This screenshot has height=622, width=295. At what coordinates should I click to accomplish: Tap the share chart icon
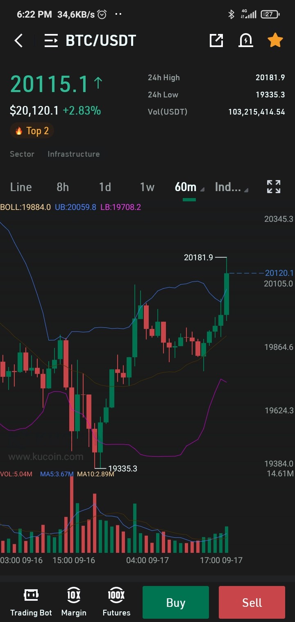(x=216, y=40)
